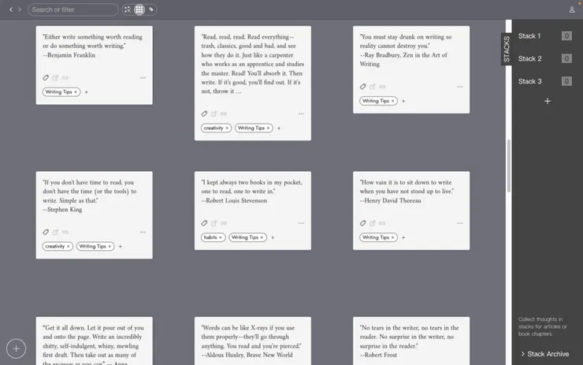Click link icon on Ray Bradbury card
Image resolution: width=583 pixels, height=365 pixels.
pyautogui.click(x=382, y=87)
